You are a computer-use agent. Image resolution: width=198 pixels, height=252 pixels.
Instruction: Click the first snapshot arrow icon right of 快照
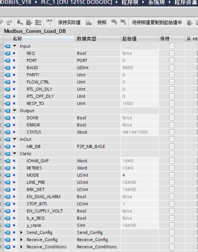tap(114, 22)
